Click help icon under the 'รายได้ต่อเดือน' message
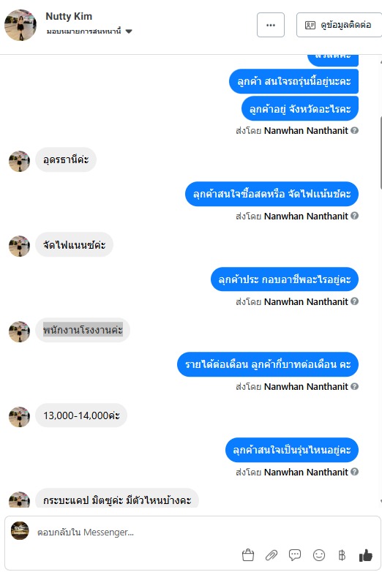382x572 pixels. point(354,386)
